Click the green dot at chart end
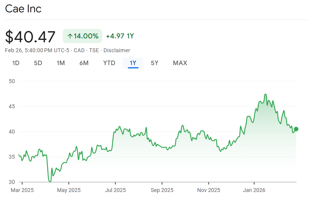This screenshot has height=198, width=309. pyautogui.click(x=296, y=129)
